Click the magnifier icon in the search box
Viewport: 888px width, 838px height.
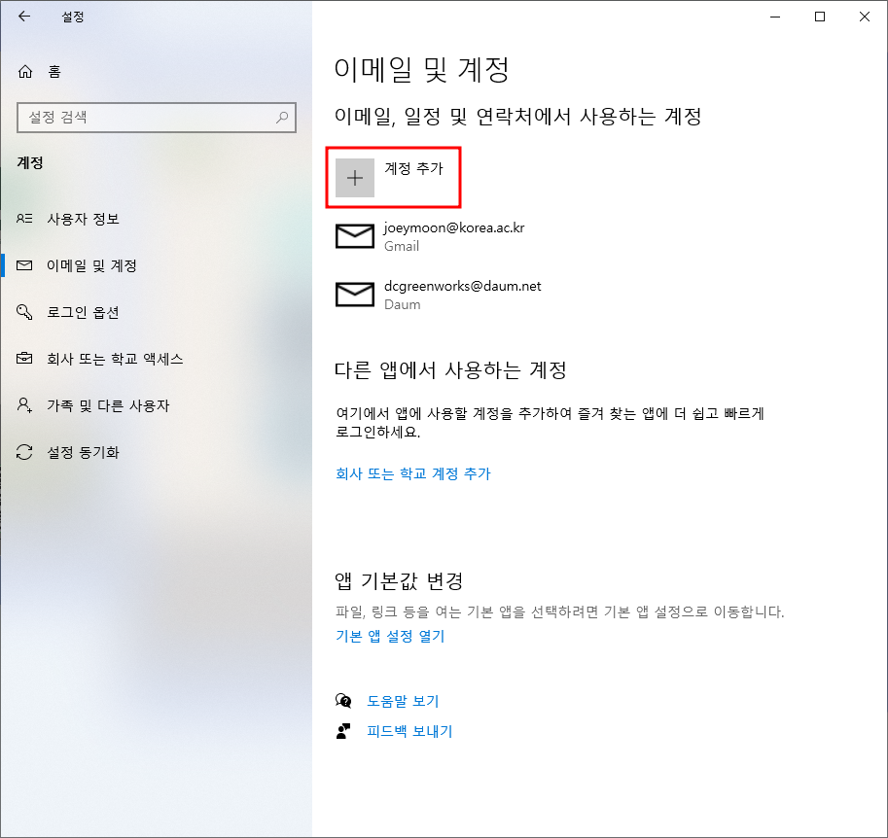point(281,118)
